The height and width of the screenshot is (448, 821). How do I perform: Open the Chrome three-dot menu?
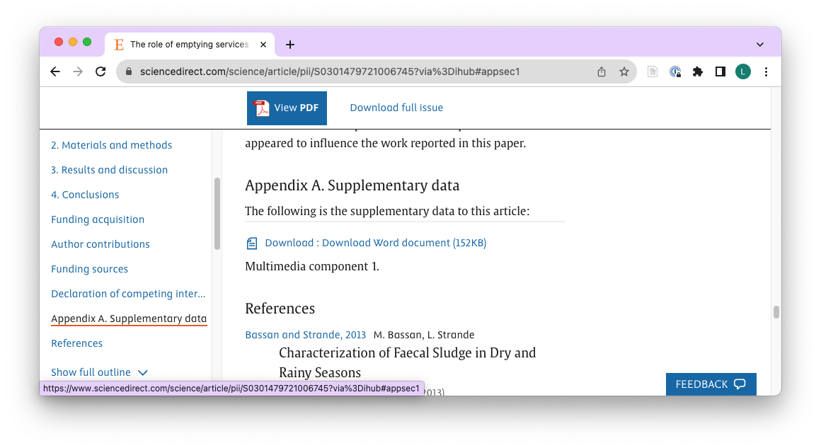[766, 71]
